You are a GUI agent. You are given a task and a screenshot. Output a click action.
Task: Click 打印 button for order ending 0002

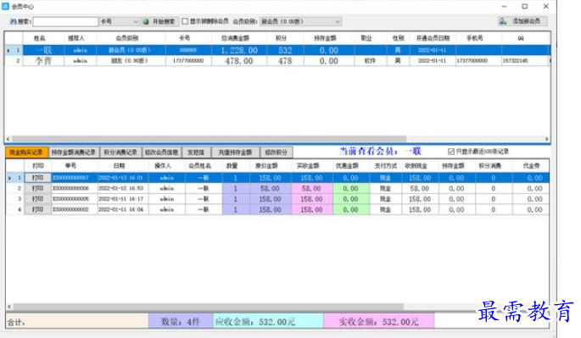pos(38,209)
